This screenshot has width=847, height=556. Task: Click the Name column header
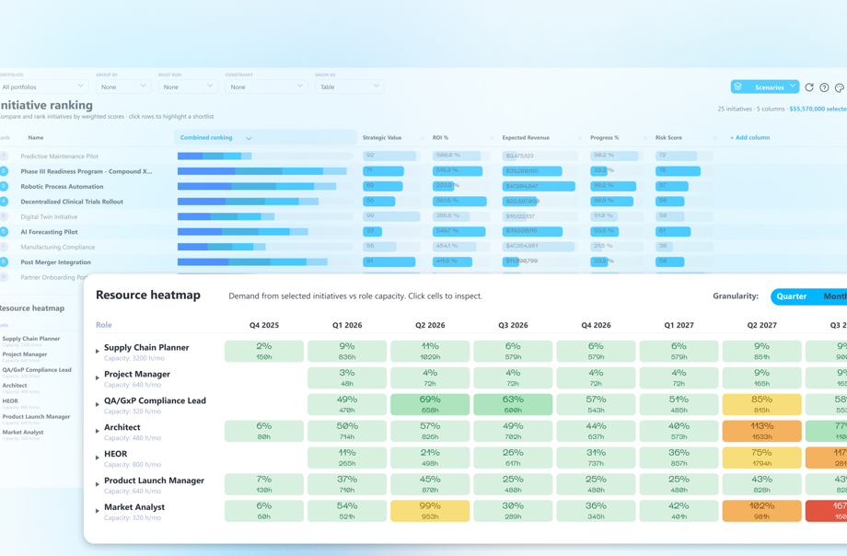click(x=36, y=138)
